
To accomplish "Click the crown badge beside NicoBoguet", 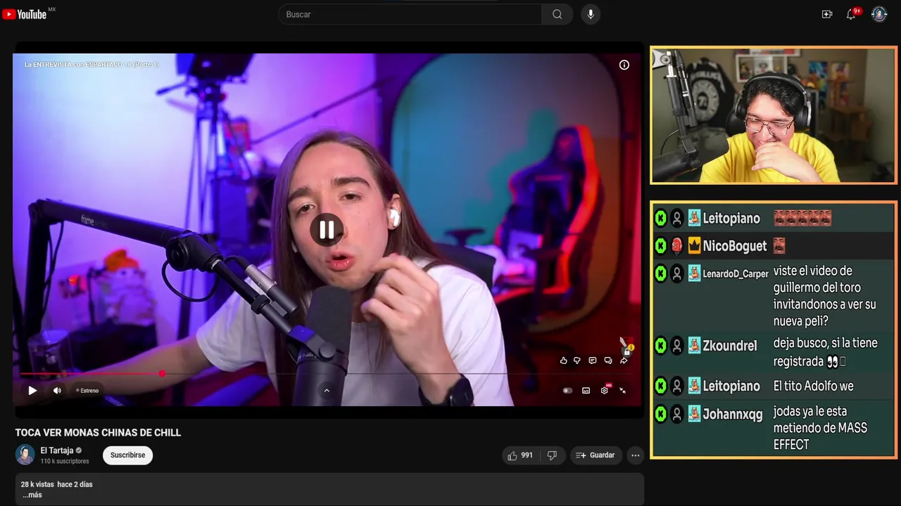I will click(694, 246).
